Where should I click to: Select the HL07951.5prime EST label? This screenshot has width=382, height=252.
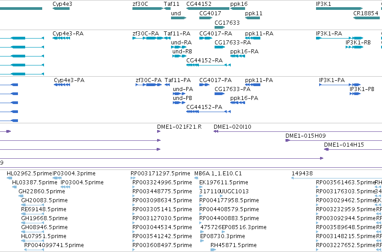pos(44,236)
